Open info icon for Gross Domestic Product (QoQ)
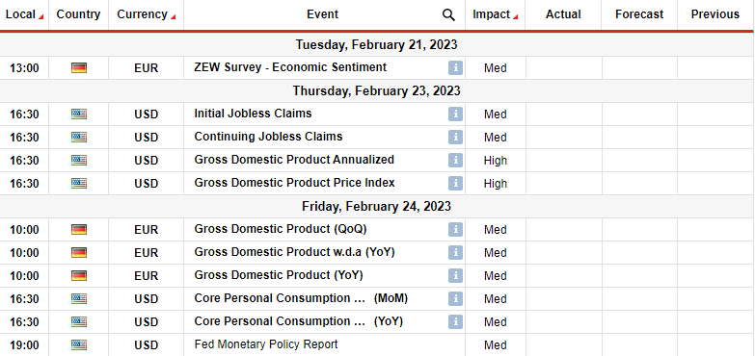The width and height of the screenshot is (755, 356). coord(455,229)
